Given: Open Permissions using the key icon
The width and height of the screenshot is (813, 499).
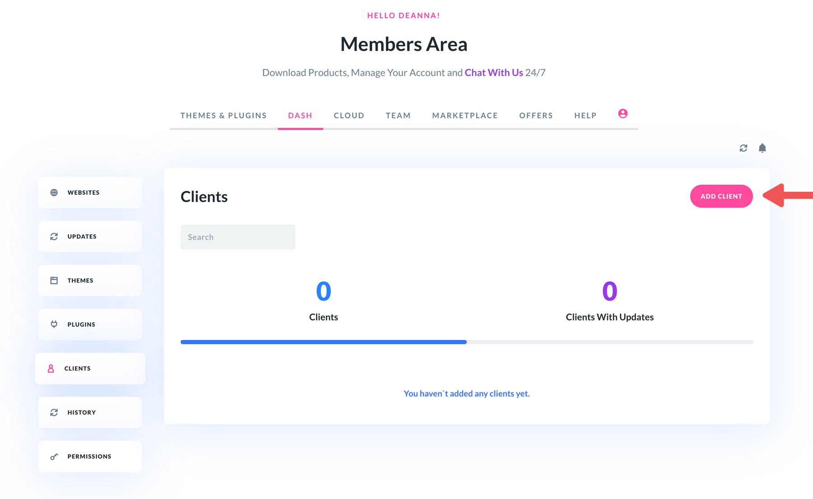Looking at the screenshot, I should pyautogui.click(x=54, y=456).
